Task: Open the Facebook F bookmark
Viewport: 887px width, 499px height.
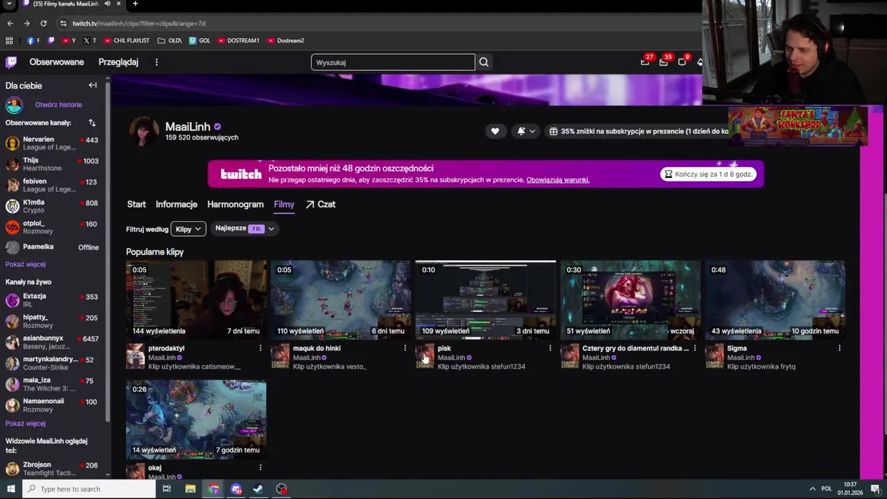Action: 33,41
